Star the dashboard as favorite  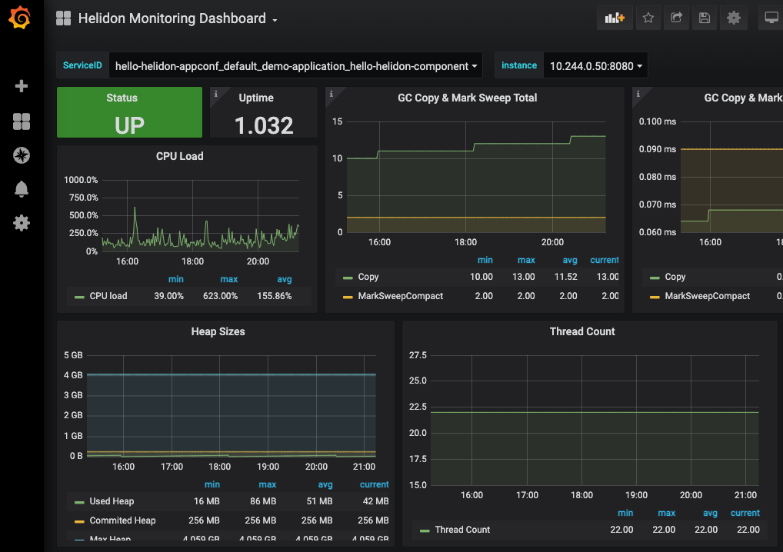click(648, 18)
